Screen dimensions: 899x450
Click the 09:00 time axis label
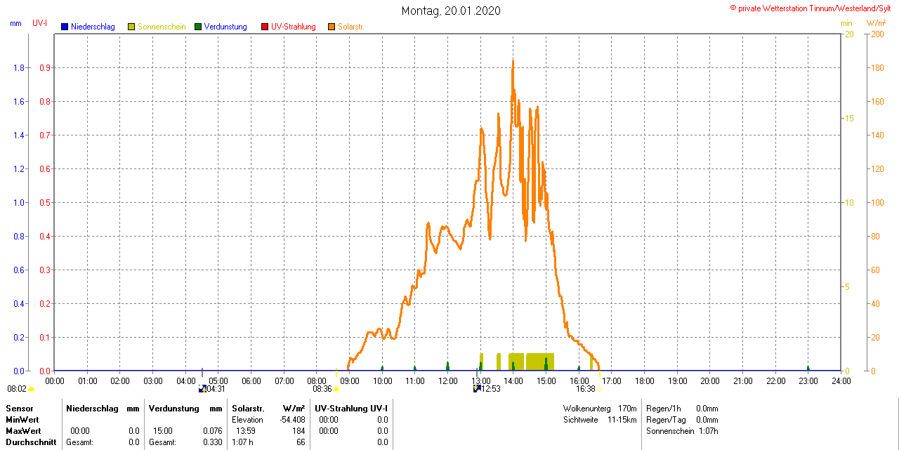(350, 381)
